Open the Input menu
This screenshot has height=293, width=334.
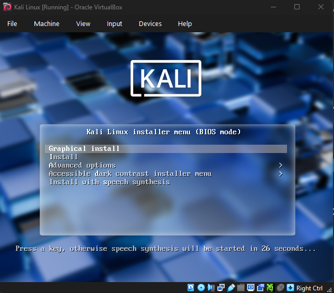(114, 23)
